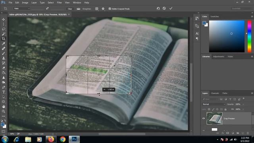This screenshot has width=254, height=143.
Task: Select the Lasso tool
Action: (x=4, y=29)
